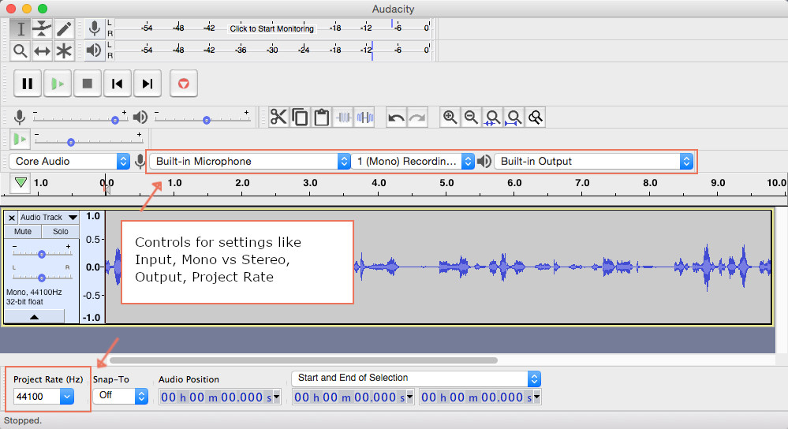Screen dimensions: 788x429
Task: Close the Audio Track with X
Action: pos(11,217)
